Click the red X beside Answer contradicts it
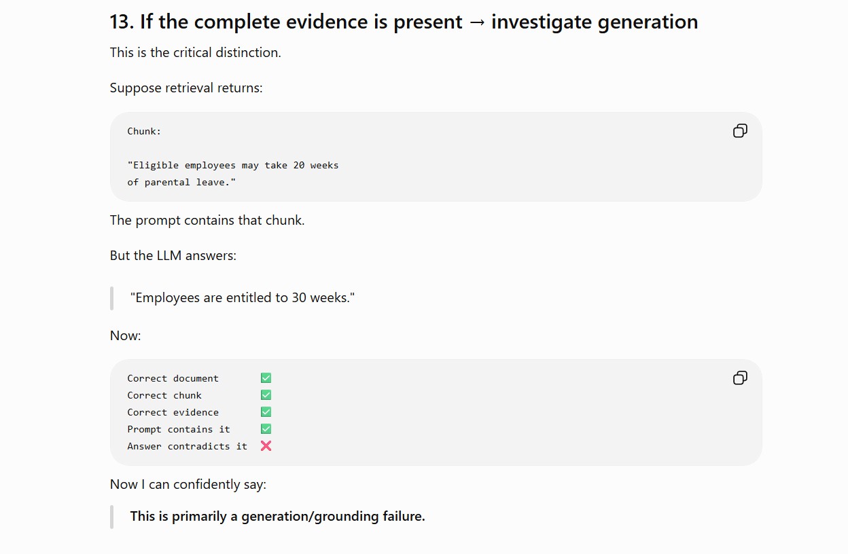848x554 pixels. [266, 446]
